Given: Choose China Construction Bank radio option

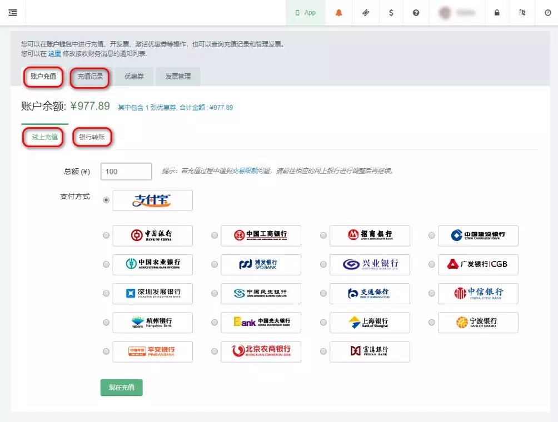Looking at the screenshot, I should (x=432, y=235).
